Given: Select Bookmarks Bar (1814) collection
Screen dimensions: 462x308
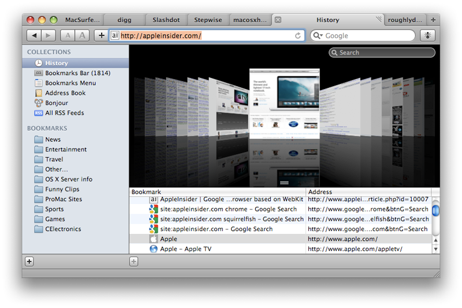Looking at the screenshot, I should click(x=76, y=73).
